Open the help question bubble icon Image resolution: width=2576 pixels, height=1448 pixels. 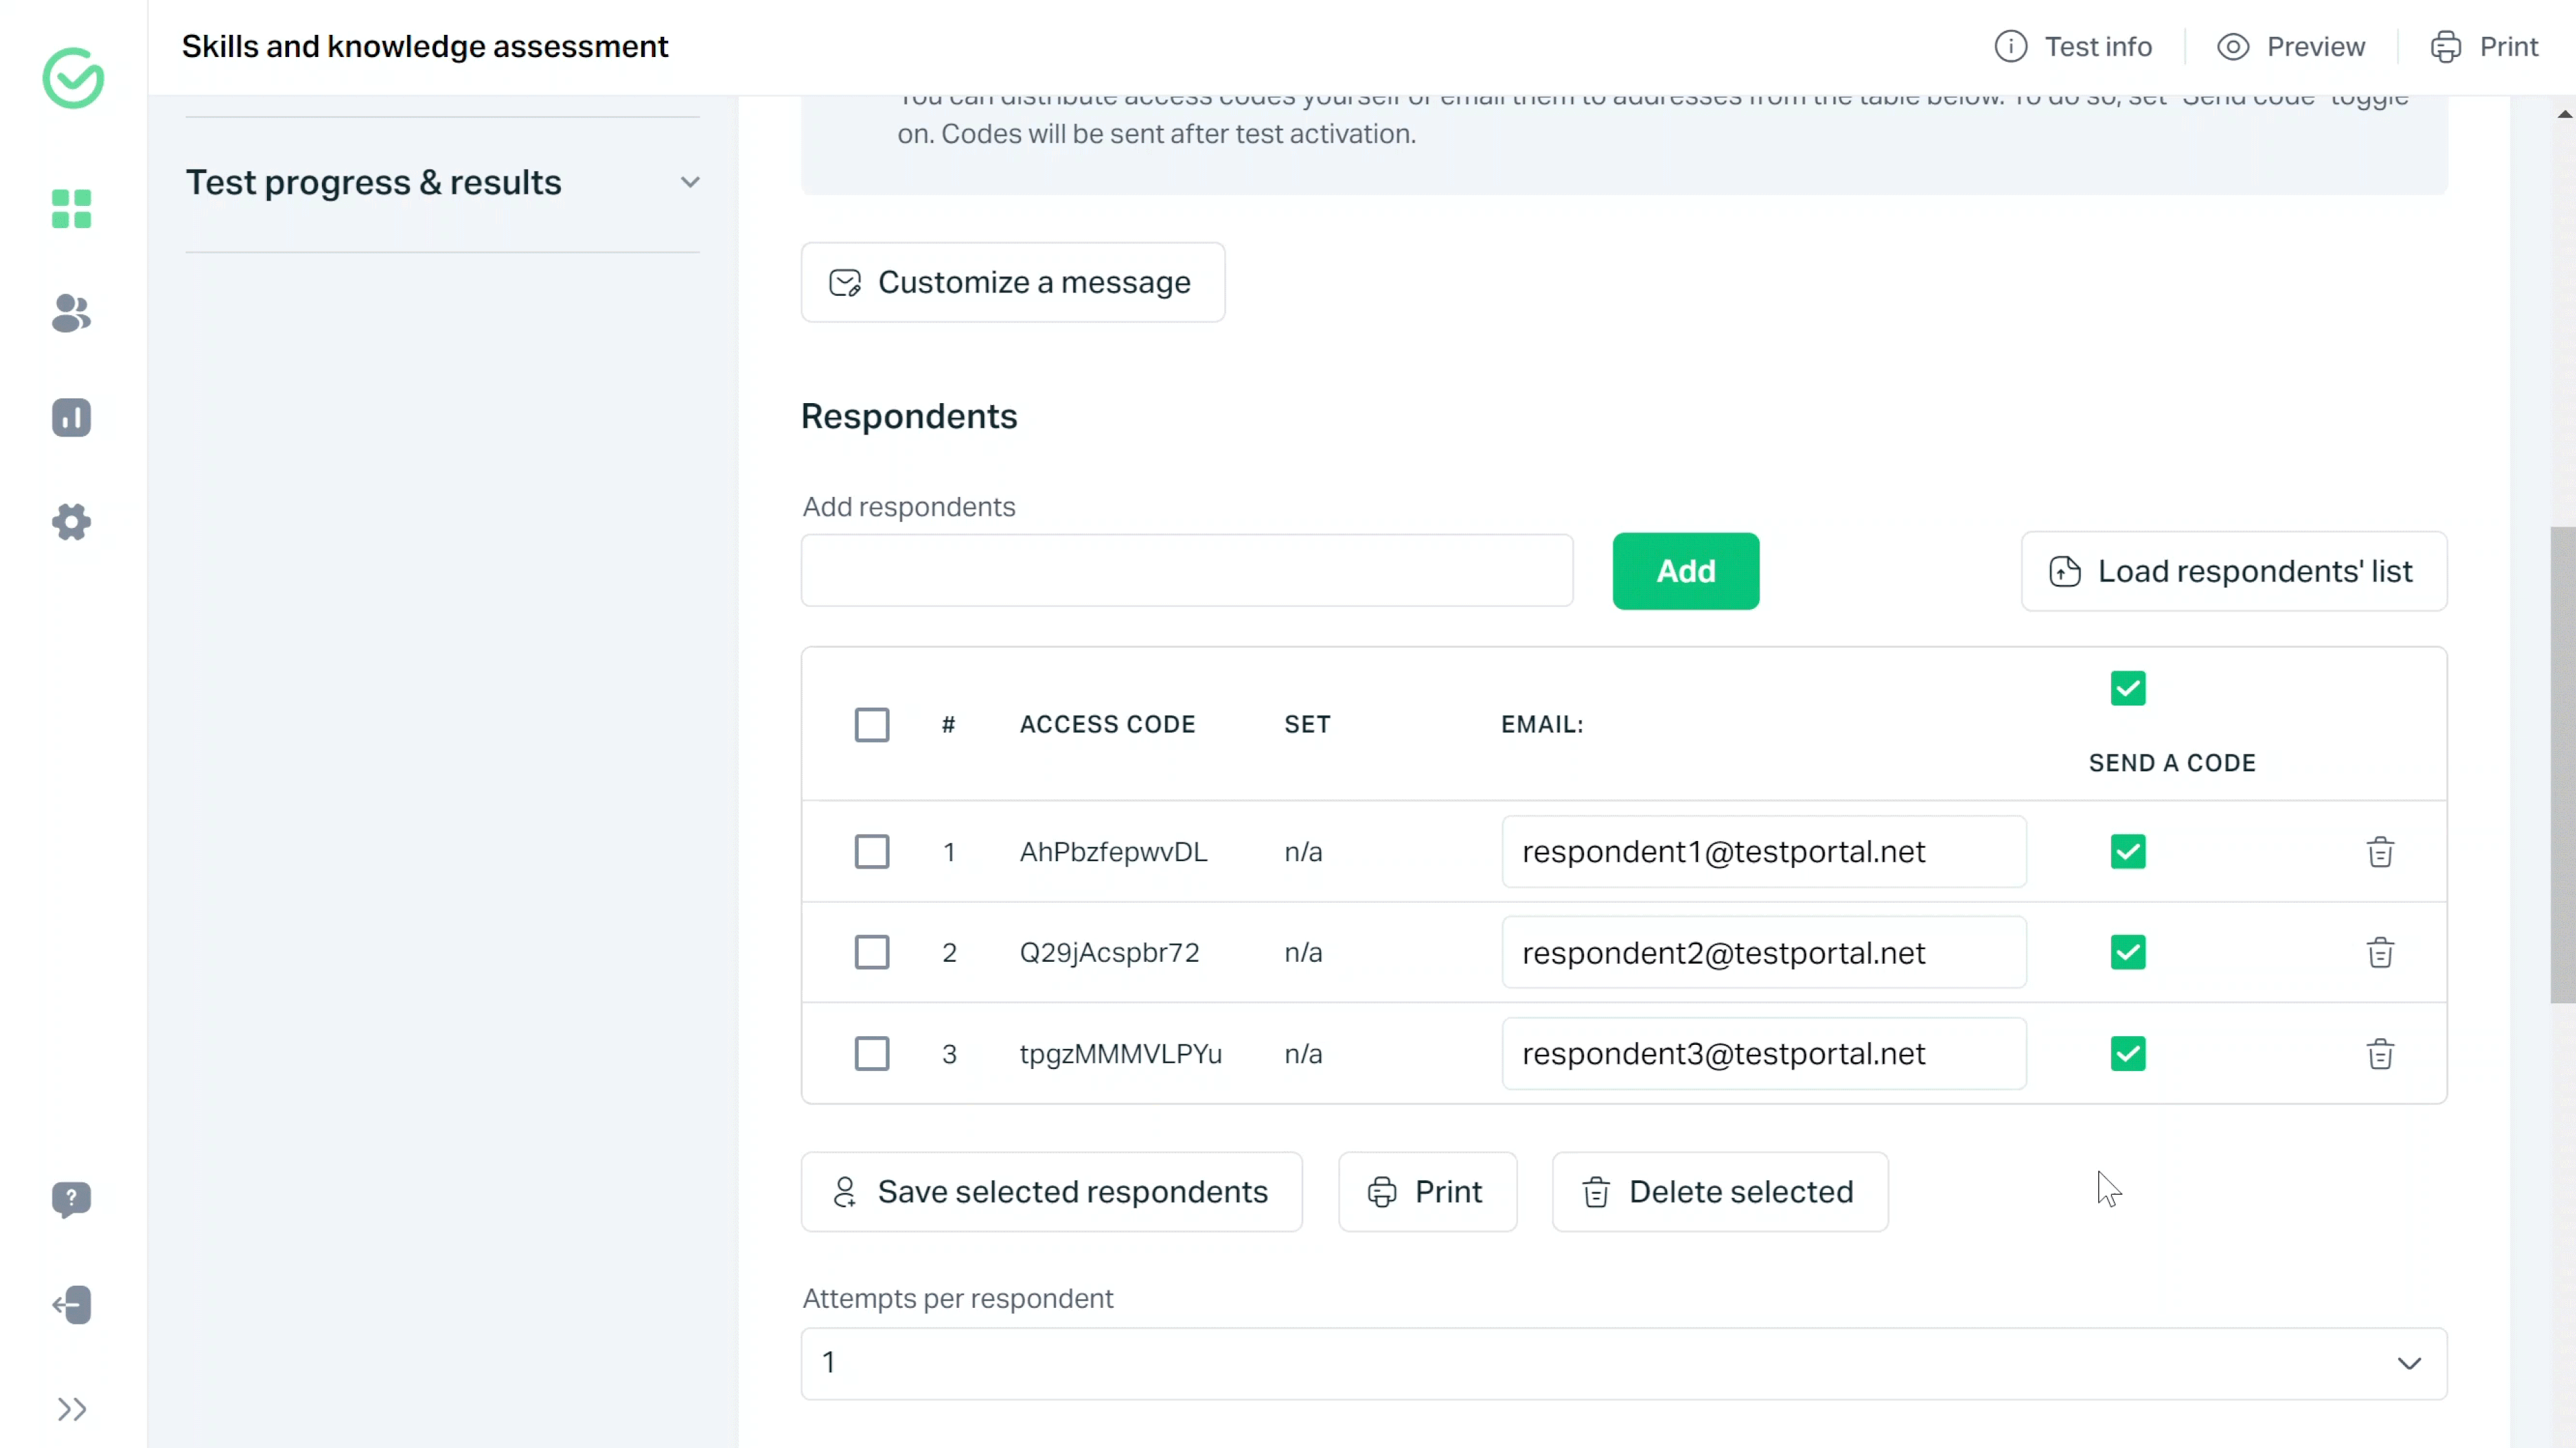point(71,1199)
